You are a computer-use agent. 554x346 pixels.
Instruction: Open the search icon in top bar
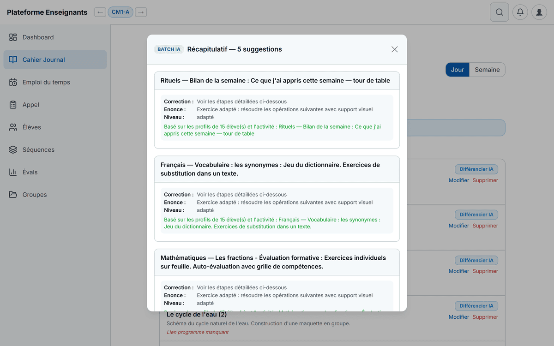click(x=499, y=12)
